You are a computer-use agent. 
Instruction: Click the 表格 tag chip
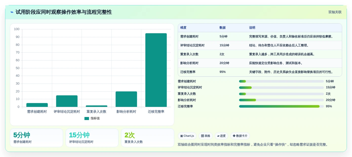pos(206,136)
